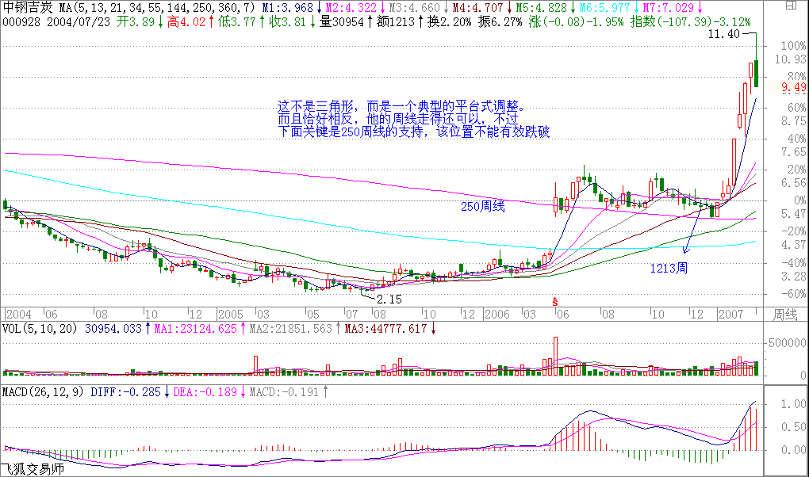The height and width of the screenshot is (477, 809).
Task: Click the 2005 year marker on time axis
Action: click(229, 315)
